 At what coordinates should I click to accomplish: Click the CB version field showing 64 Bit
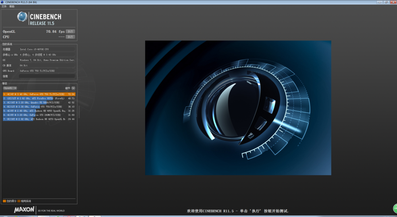click(x=47, y=66)
